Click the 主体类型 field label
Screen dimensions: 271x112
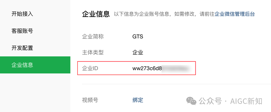point(93,52)
